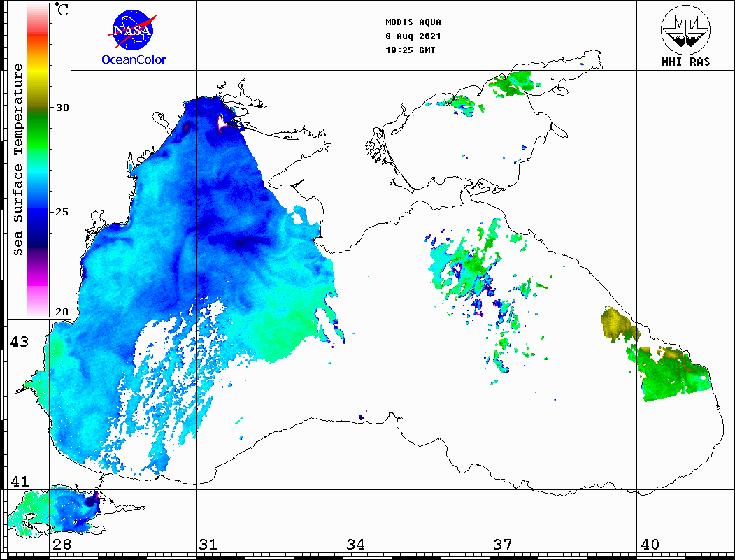Click the 30 tick on the color scale

click(x=62, y=108)
